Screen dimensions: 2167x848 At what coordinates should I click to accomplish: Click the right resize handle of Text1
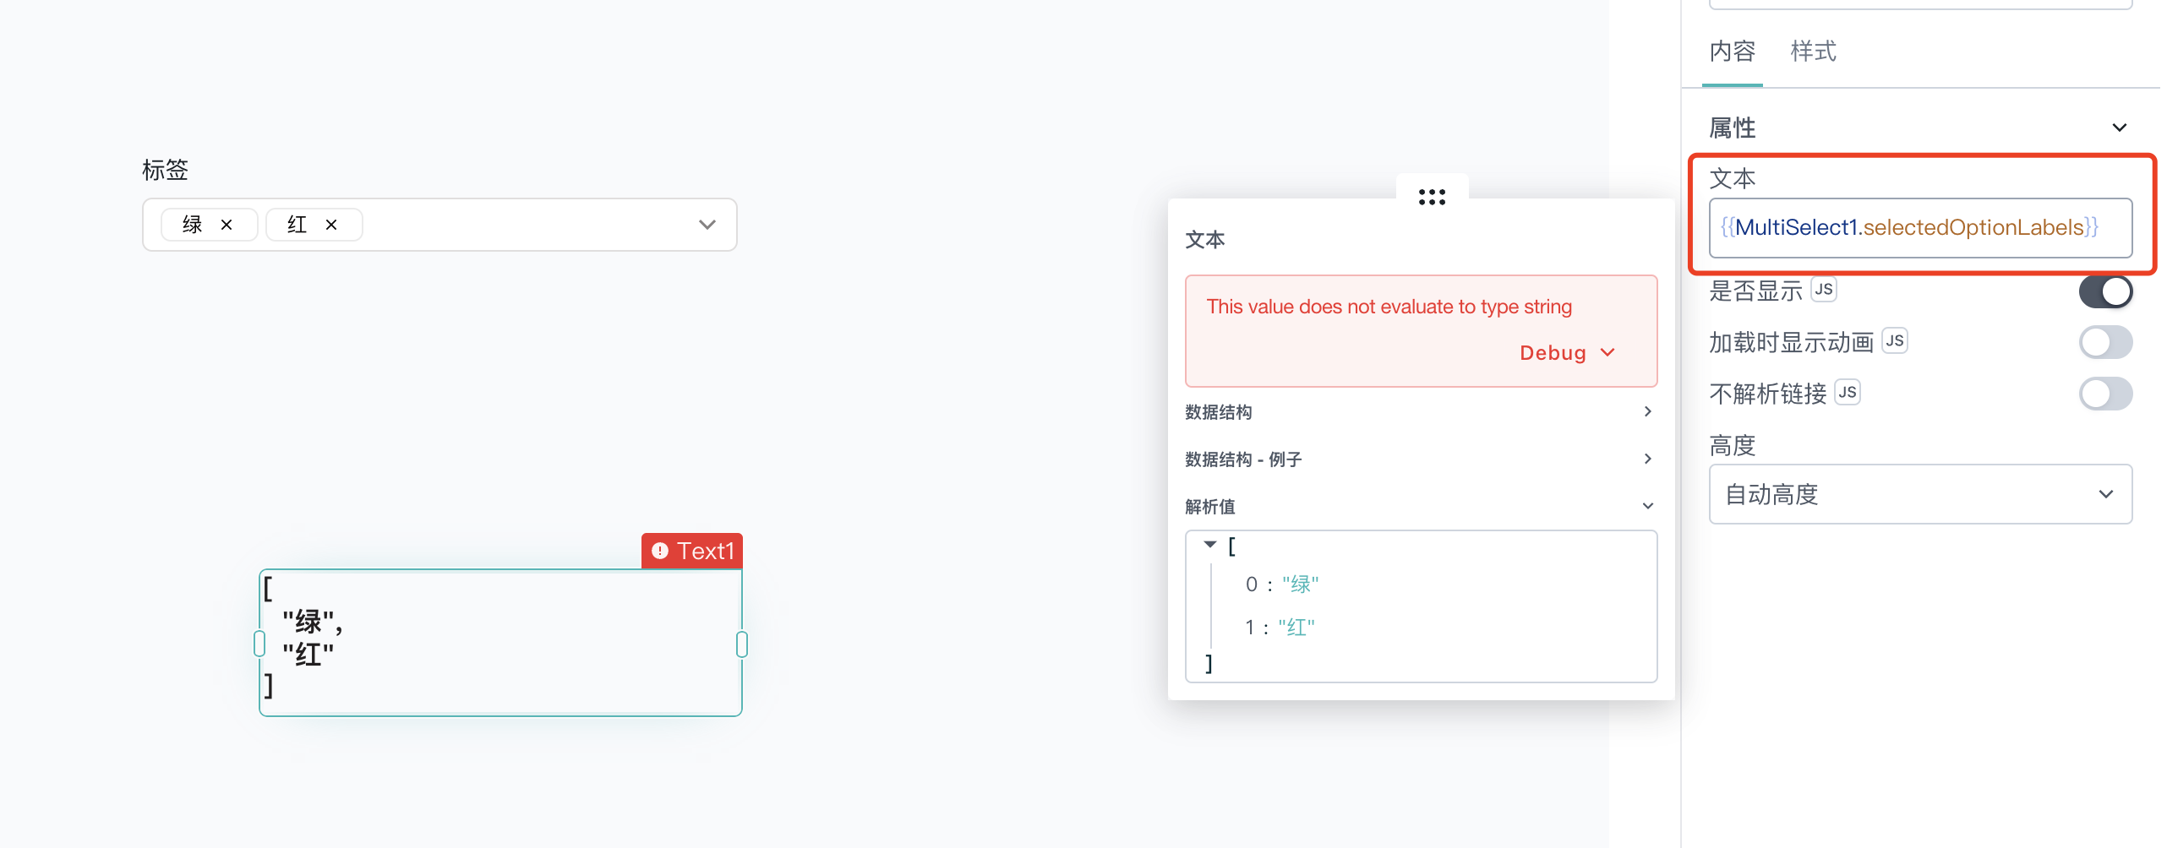point(742,644)
